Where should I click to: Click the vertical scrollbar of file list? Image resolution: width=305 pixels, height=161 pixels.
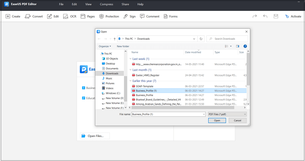[x=248, y=69]
